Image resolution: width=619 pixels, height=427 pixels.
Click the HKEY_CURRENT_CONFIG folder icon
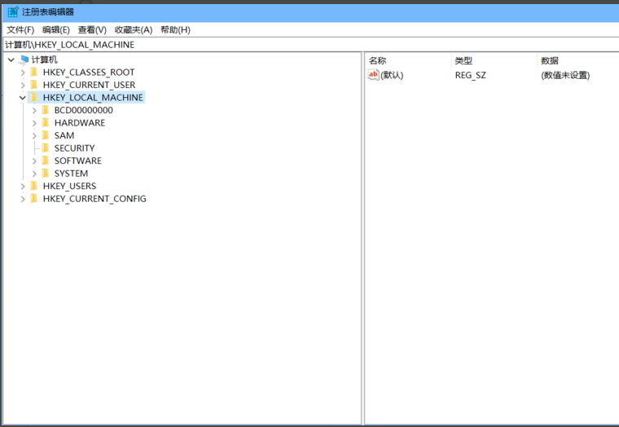tap(33, 199)
